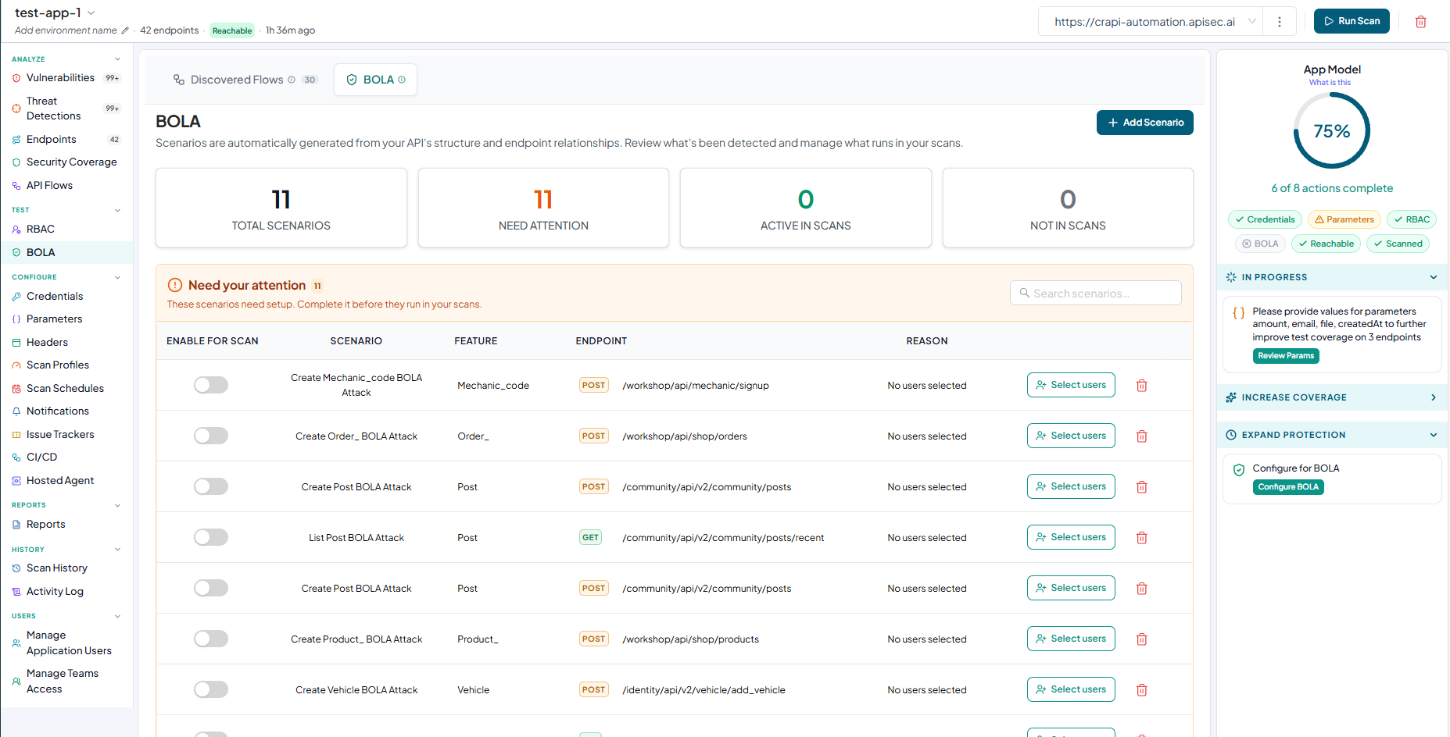The width and height of the screenshot is (1450, 737).
Task: Click the Parameters warning chip in App Model
Action: click(x=1344, y=219)
